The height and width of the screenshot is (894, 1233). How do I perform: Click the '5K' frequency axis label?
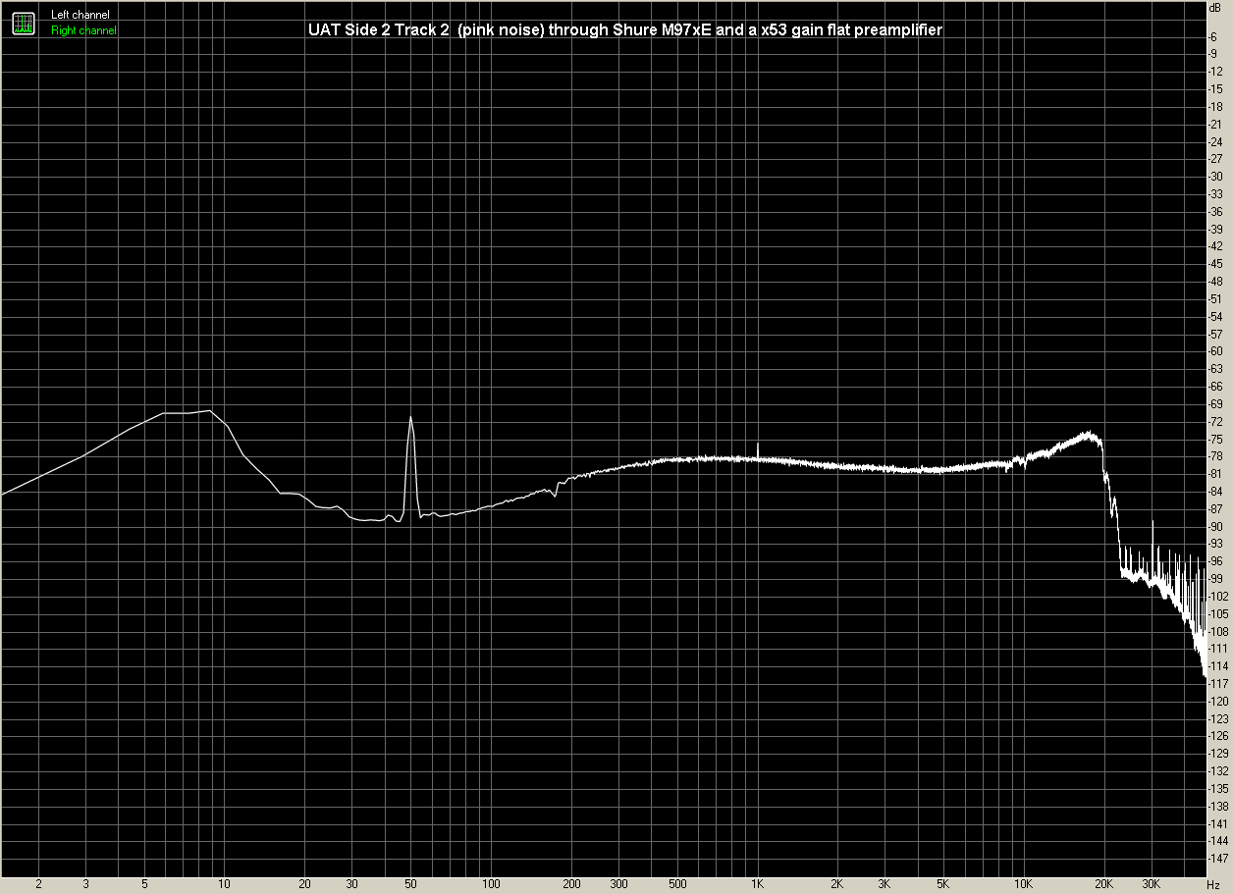pyautogui.click(x=943, y=884)
